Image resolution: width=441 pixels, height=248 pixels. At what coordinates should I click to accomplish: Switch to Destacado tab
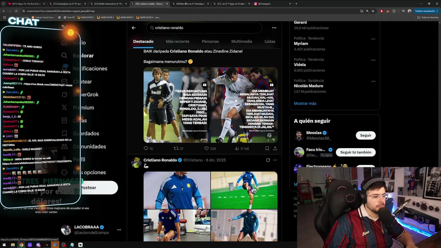coord(143,41)
